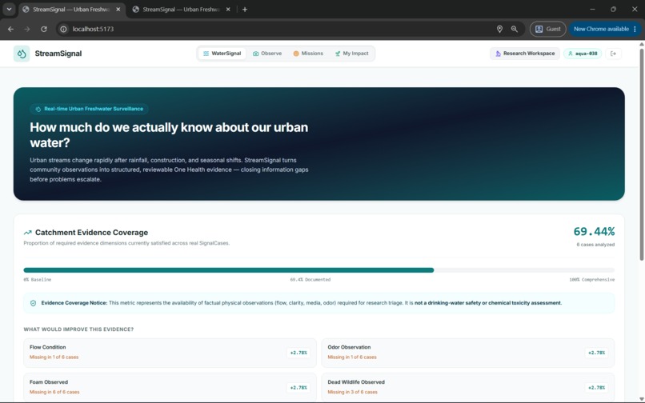Minimize the Chrome window

tap(592, 9)
